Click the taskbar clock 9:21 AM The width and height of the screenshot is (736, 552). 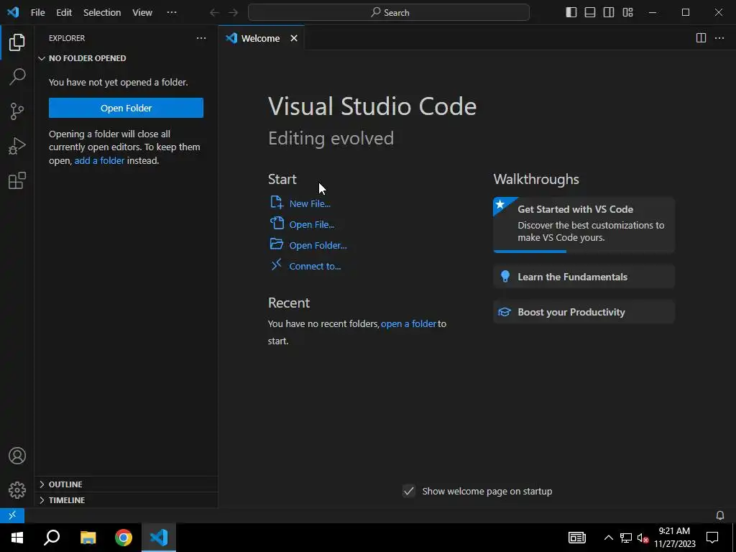(674, 538)
